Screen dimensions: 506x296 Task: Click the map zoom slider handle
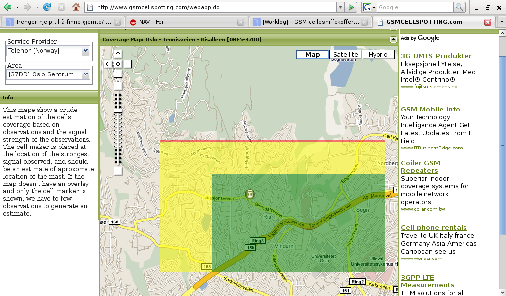click(x=118, y=111)
